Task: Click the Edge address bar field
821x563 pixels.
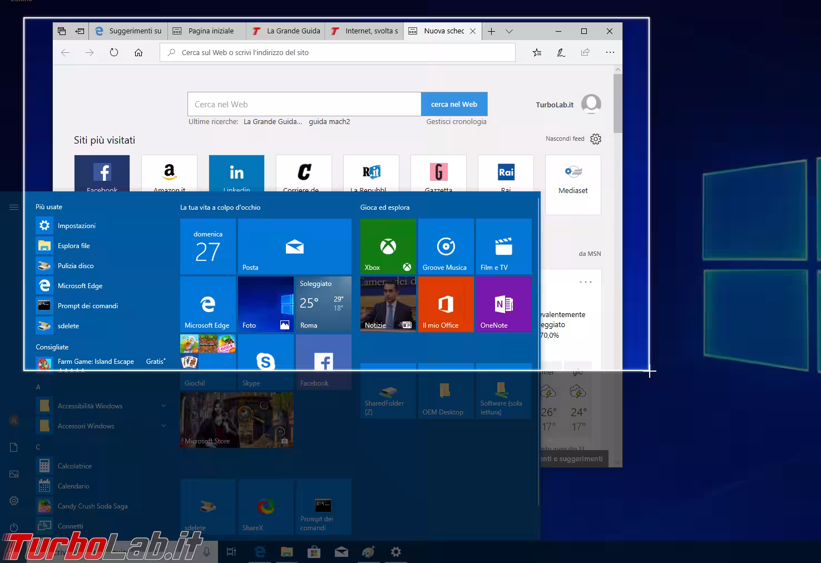Action: 339,52
